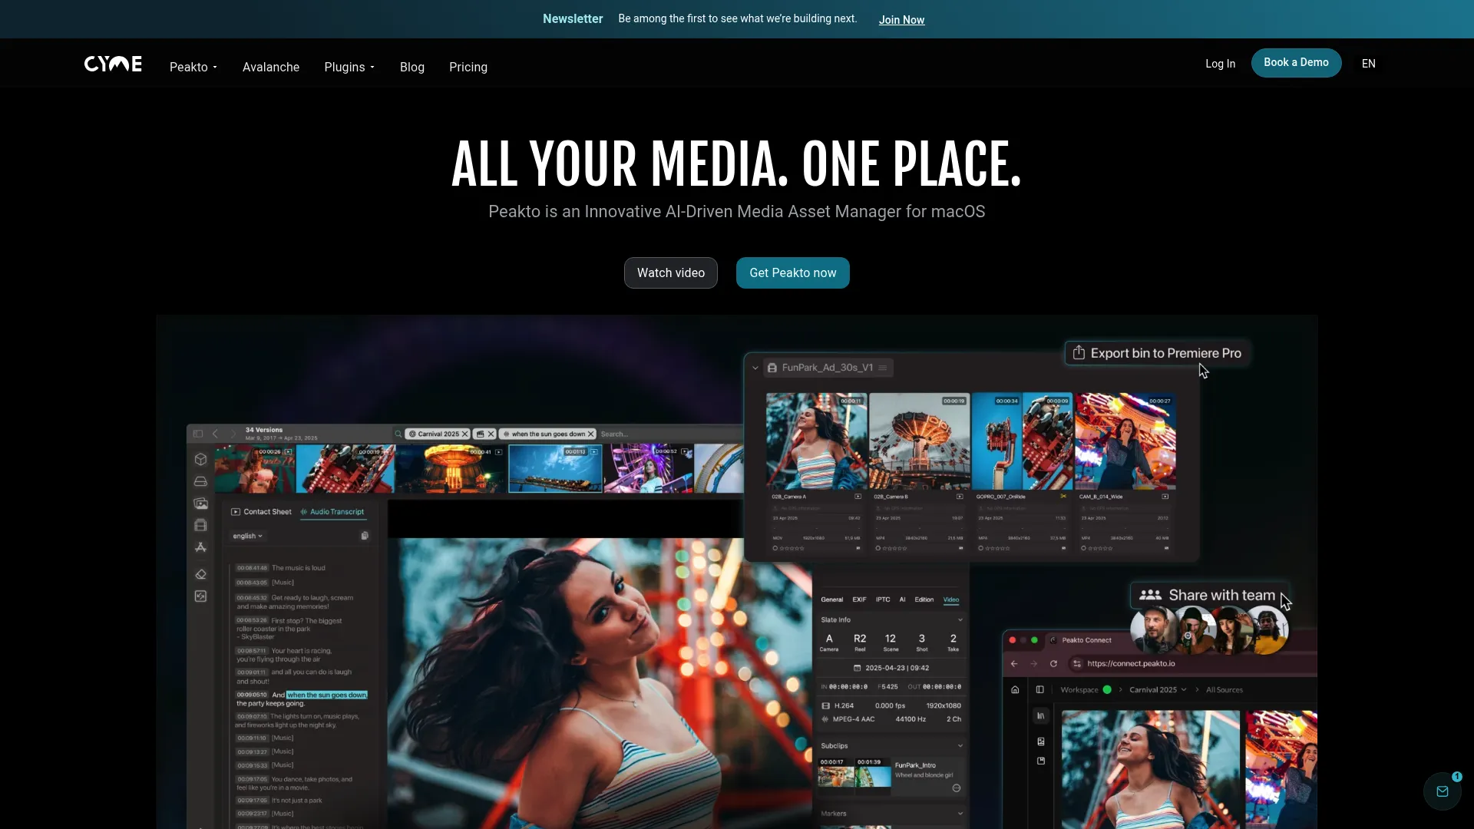
Task: Toggle the circle flag under 02B_Camera A
Action: tap(775, 548)
